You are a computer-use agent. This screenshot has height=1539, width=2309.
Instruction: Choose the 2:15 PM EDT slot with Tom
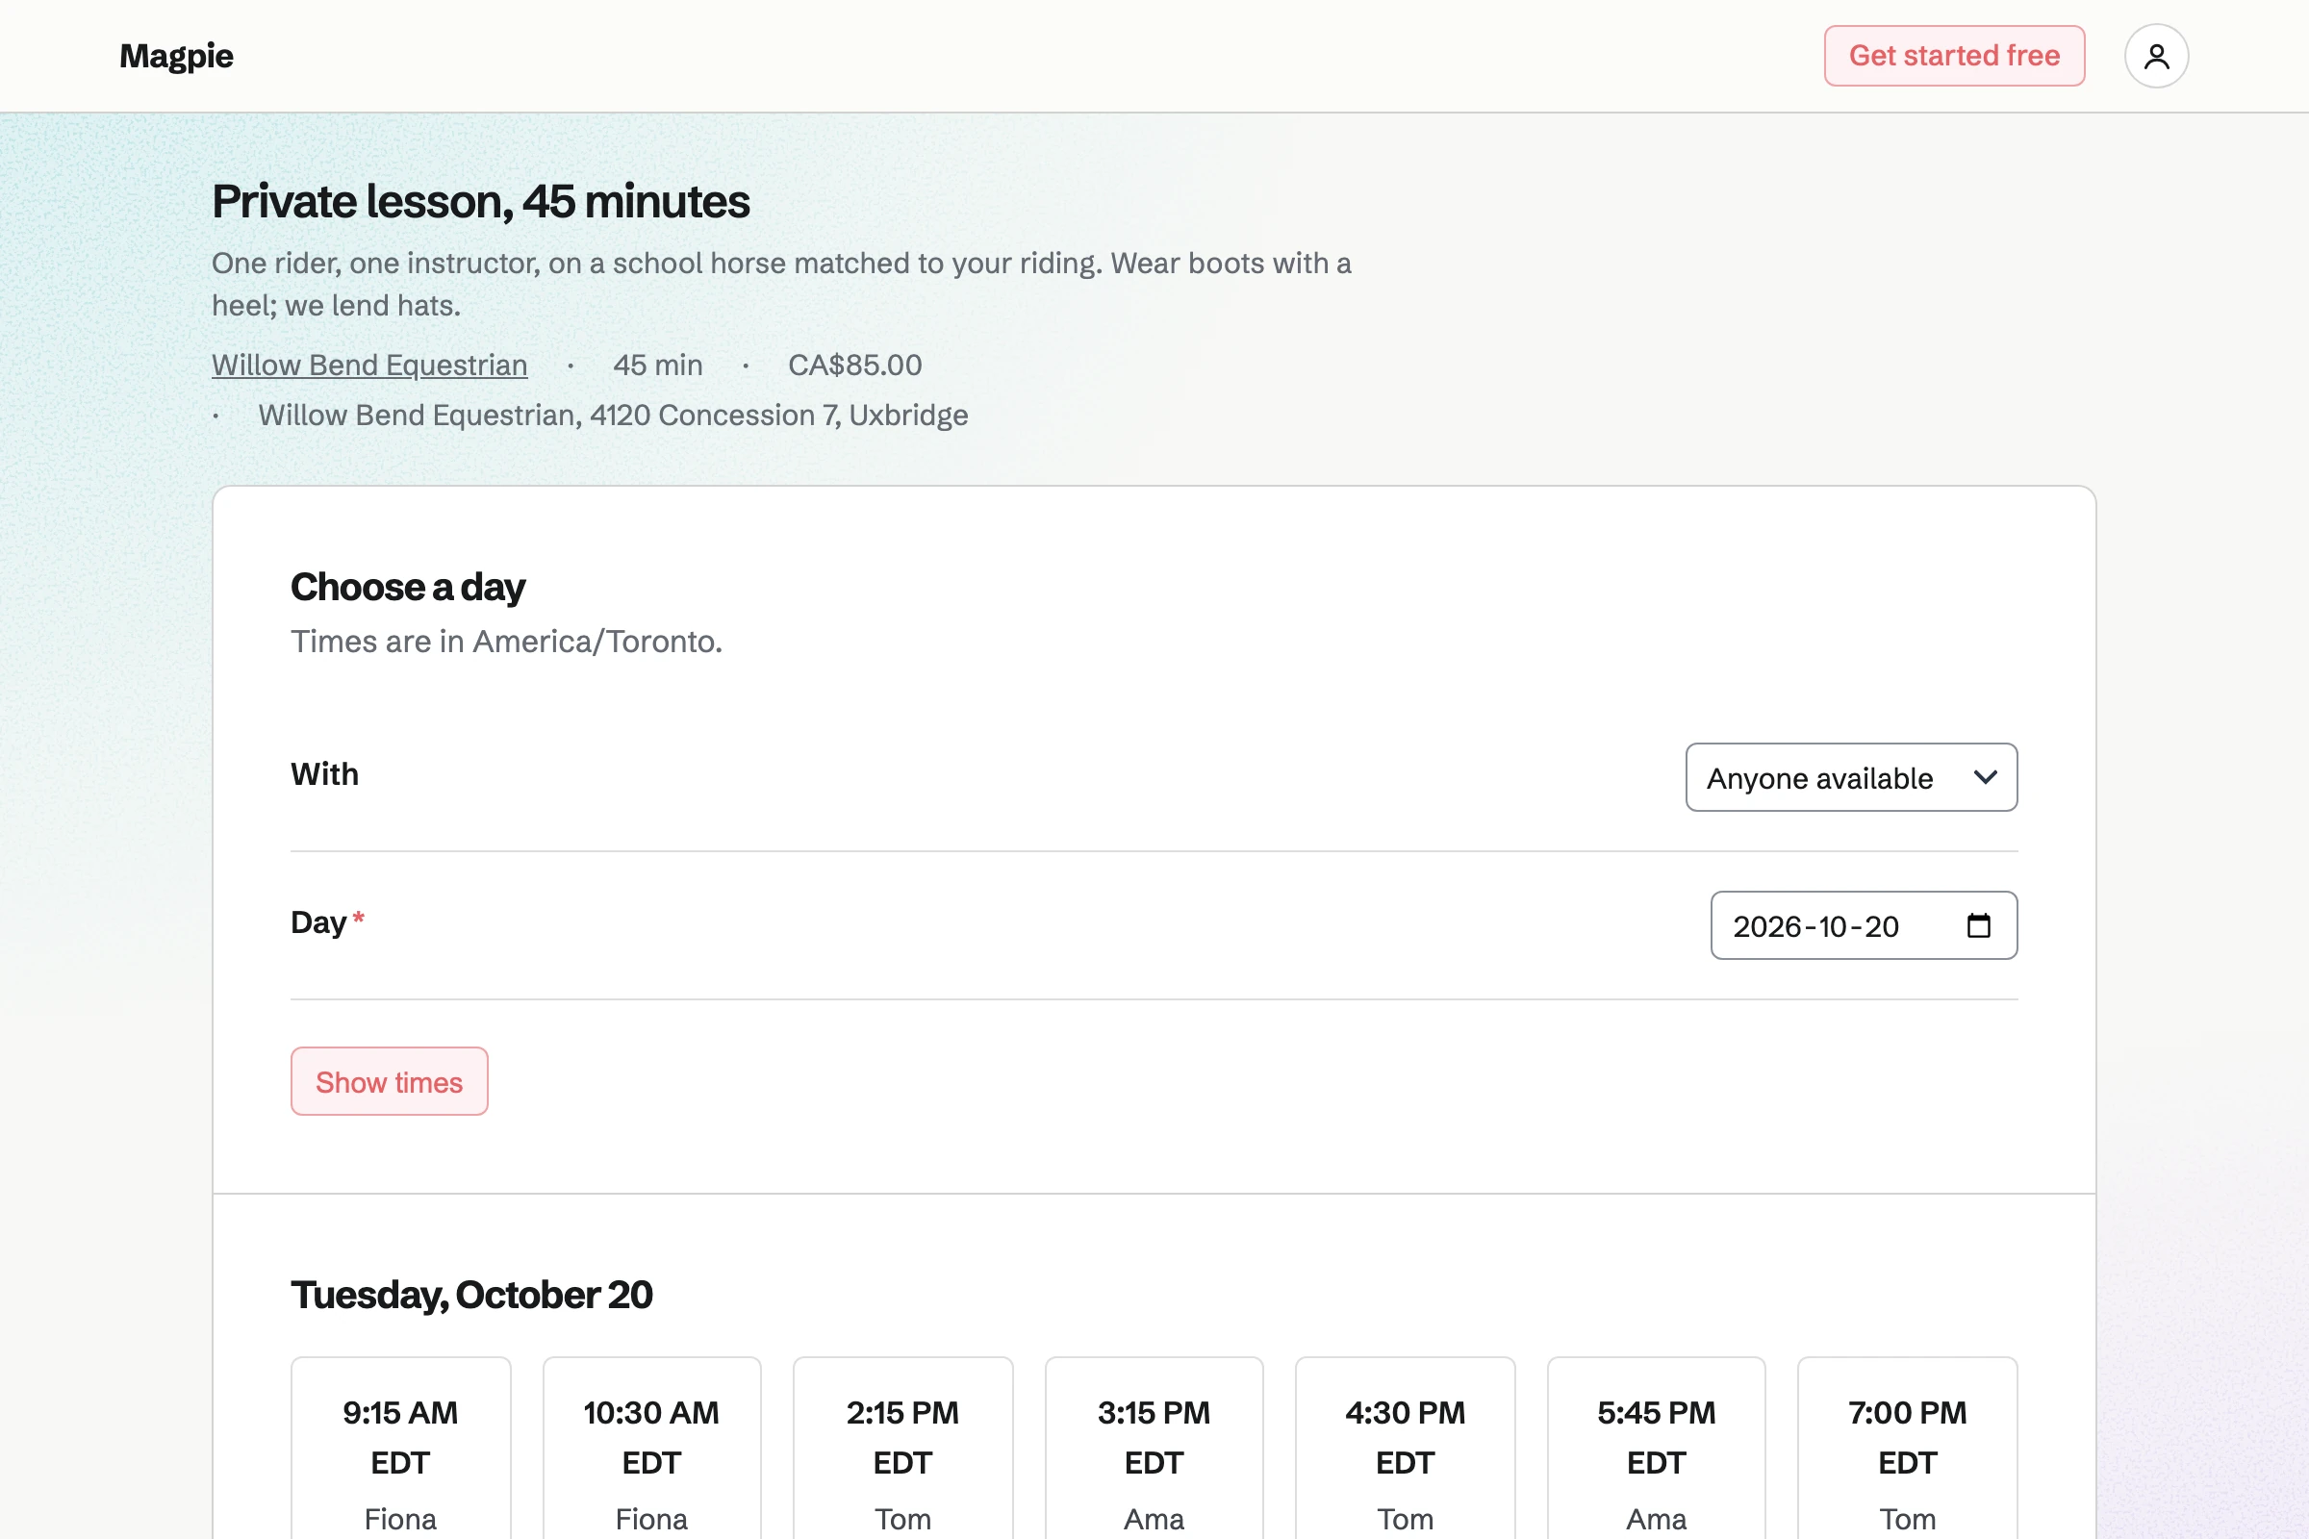point(903,1449)
